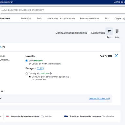
Task: Click the price tag icon beside Garantía del precio
Action: [x=7, y=116]
